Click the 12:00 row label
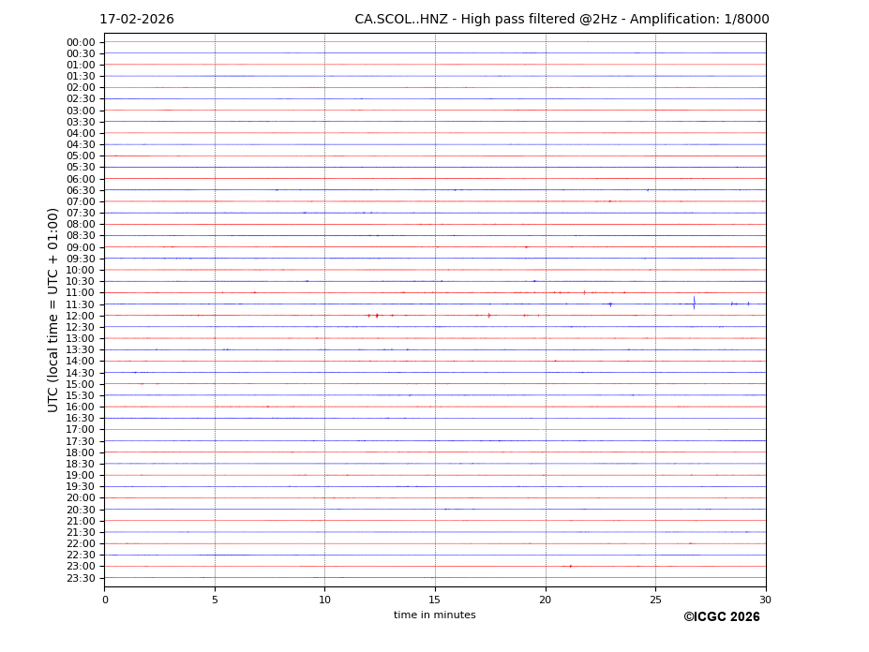 click(81, 316)
